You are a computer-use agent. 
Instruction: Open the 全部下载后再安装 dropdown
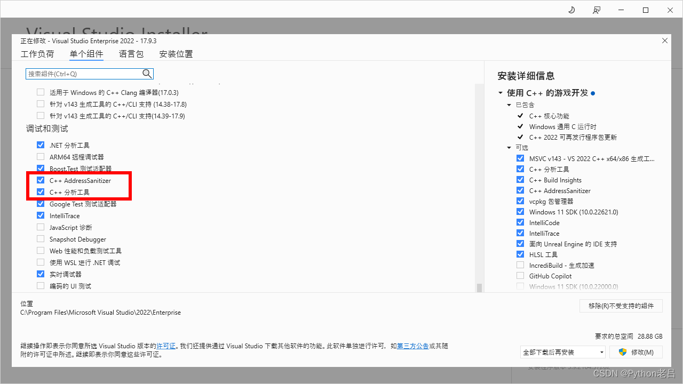point(563,352)
